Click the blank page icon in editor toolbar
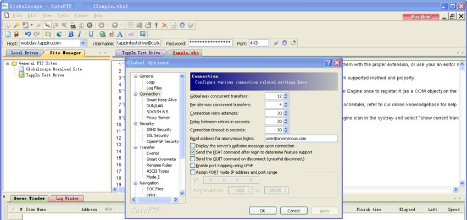Image resolution: width=467 pixels, height=220 pixels. point(8,34)
